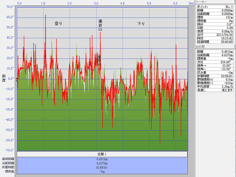Image resolution: width=236 pixels, height=177 pixels.
Task: Select the 方位 324.68° row
Action: [215, 62]
